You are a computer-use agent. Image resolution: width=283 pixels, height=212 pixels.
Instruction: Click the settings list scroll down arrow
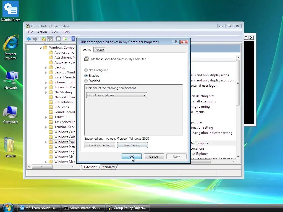pos(238,157)
